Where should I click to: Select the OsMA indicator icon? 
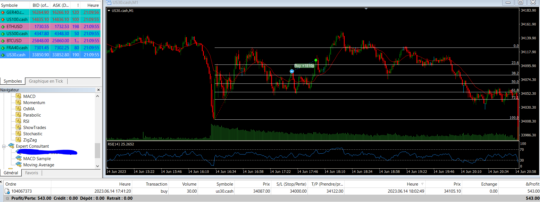18,109
